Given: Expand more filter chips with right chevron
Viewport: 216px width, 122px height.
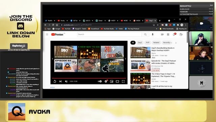Looking at the screenshot, I should [x=176, y=43].
